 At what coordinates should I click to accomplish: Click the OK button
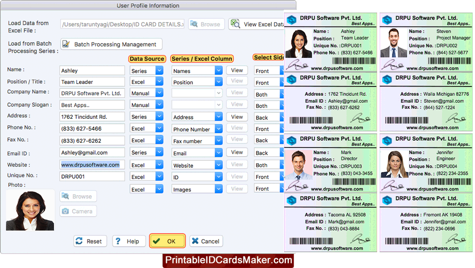pos(167,241)
